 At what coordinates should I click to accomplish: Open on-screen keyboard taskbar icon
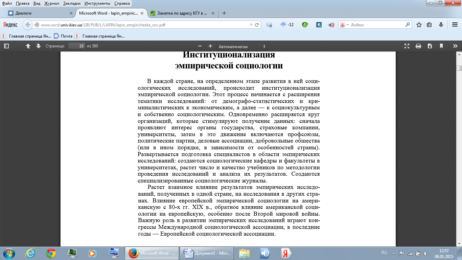point(113,253)
